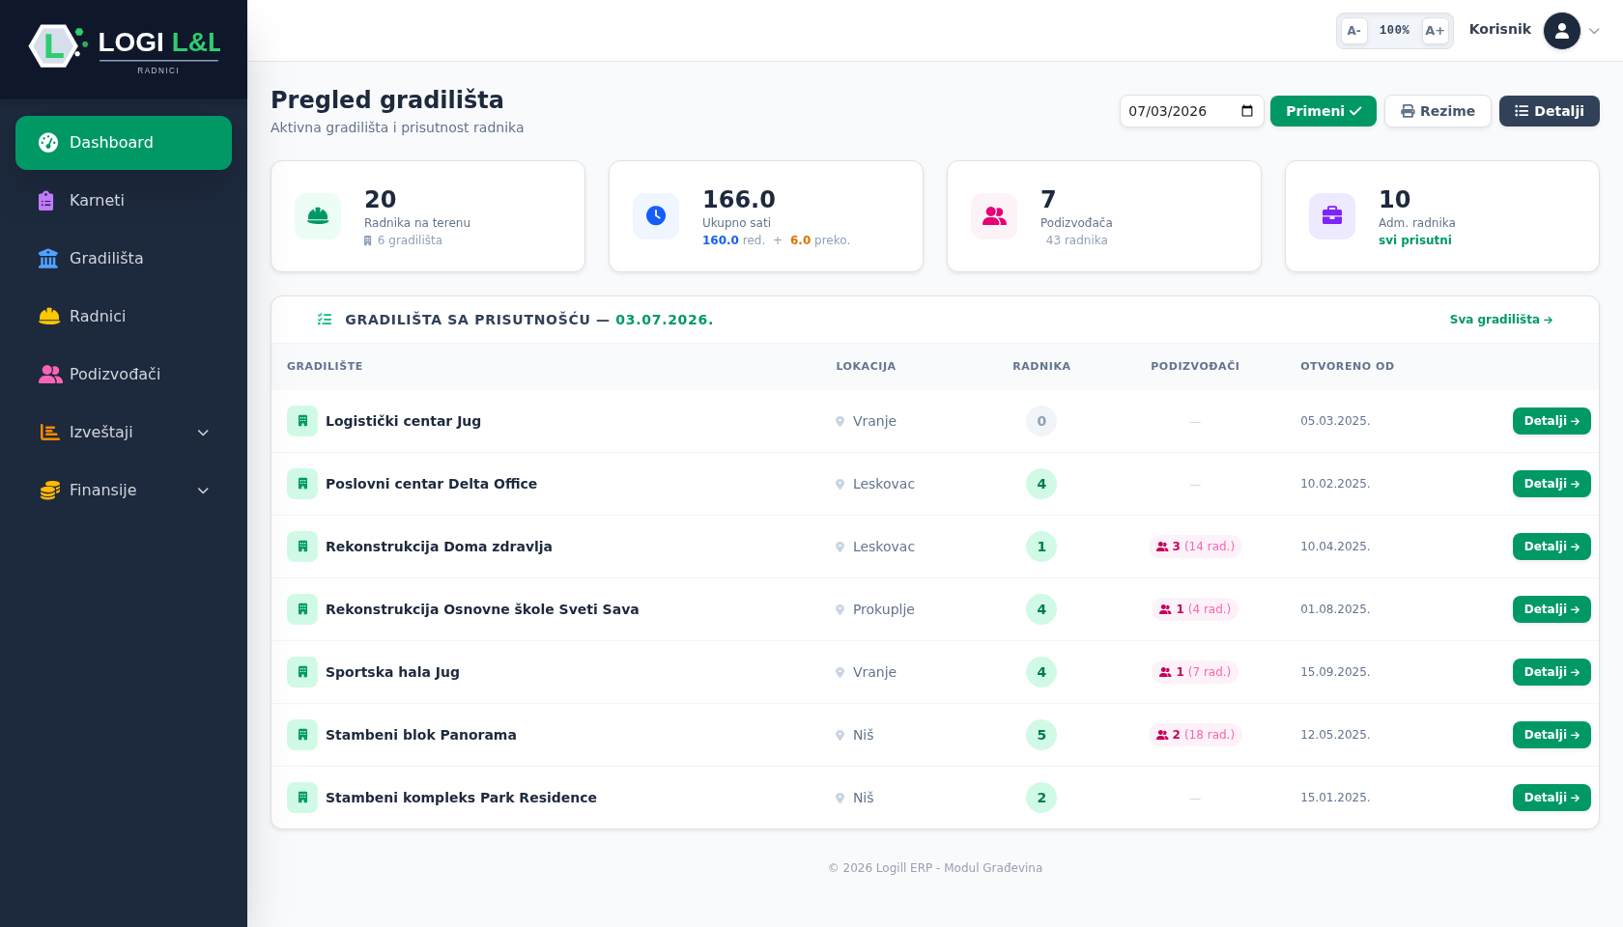The image size is (1623, 927).
Task: Click building icon of Osnovne škole Sveti Sava row
Action: click(x=302, y=609)
